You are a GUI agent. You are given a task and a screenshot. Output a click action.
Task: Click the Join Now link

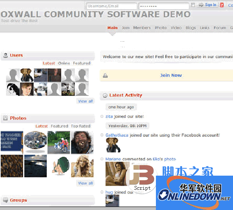(171, 75)
